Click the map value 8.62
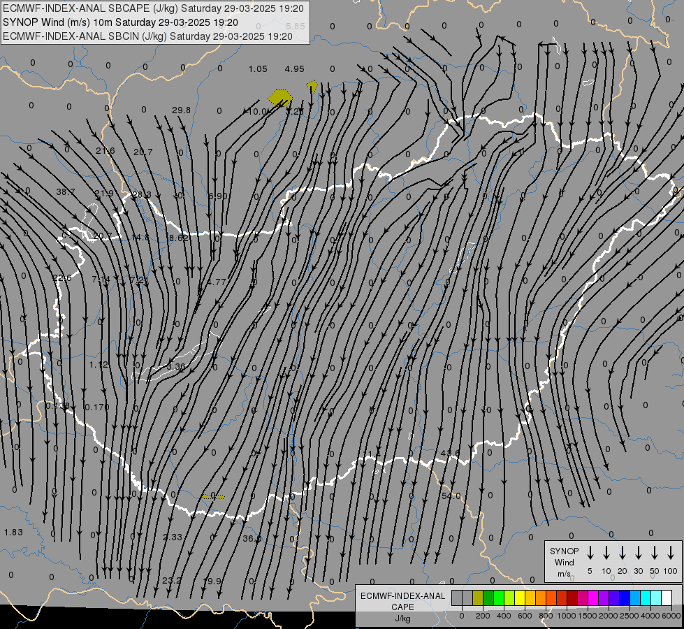 pos(179,238)
